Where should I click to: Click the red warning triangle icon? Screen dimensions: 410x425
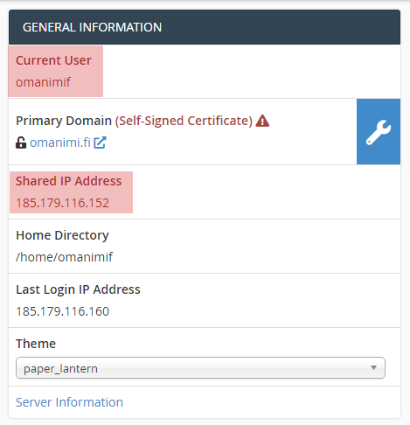262,121
